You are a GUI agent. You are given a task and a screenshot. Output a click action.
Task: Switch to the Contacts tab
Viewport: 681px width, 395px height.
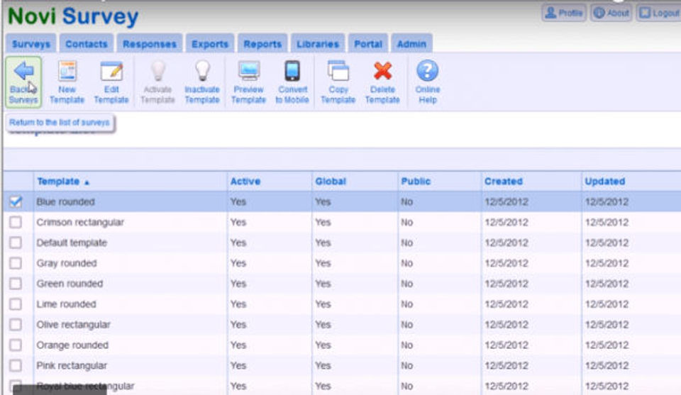[87, 44]
